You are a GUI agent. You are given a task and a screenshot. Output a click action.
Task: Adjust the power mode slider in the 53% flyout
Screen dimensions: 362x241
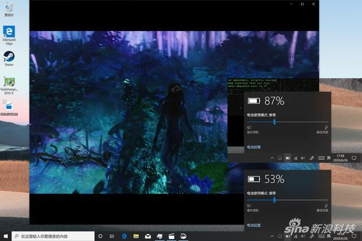point(275,200)
